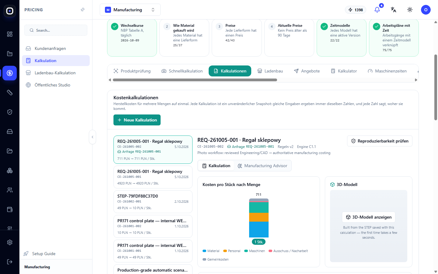
Task: Toggle the Gemeinkosten series in the chart legend
Action: (216, 259)
